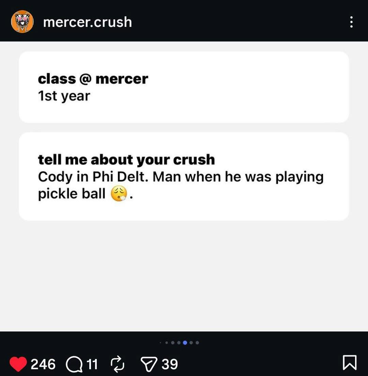This screenshot has height=376, width=368.
Task: Tap the weary face emoji after "pickle ball"
Action: (x=119, y=193)
